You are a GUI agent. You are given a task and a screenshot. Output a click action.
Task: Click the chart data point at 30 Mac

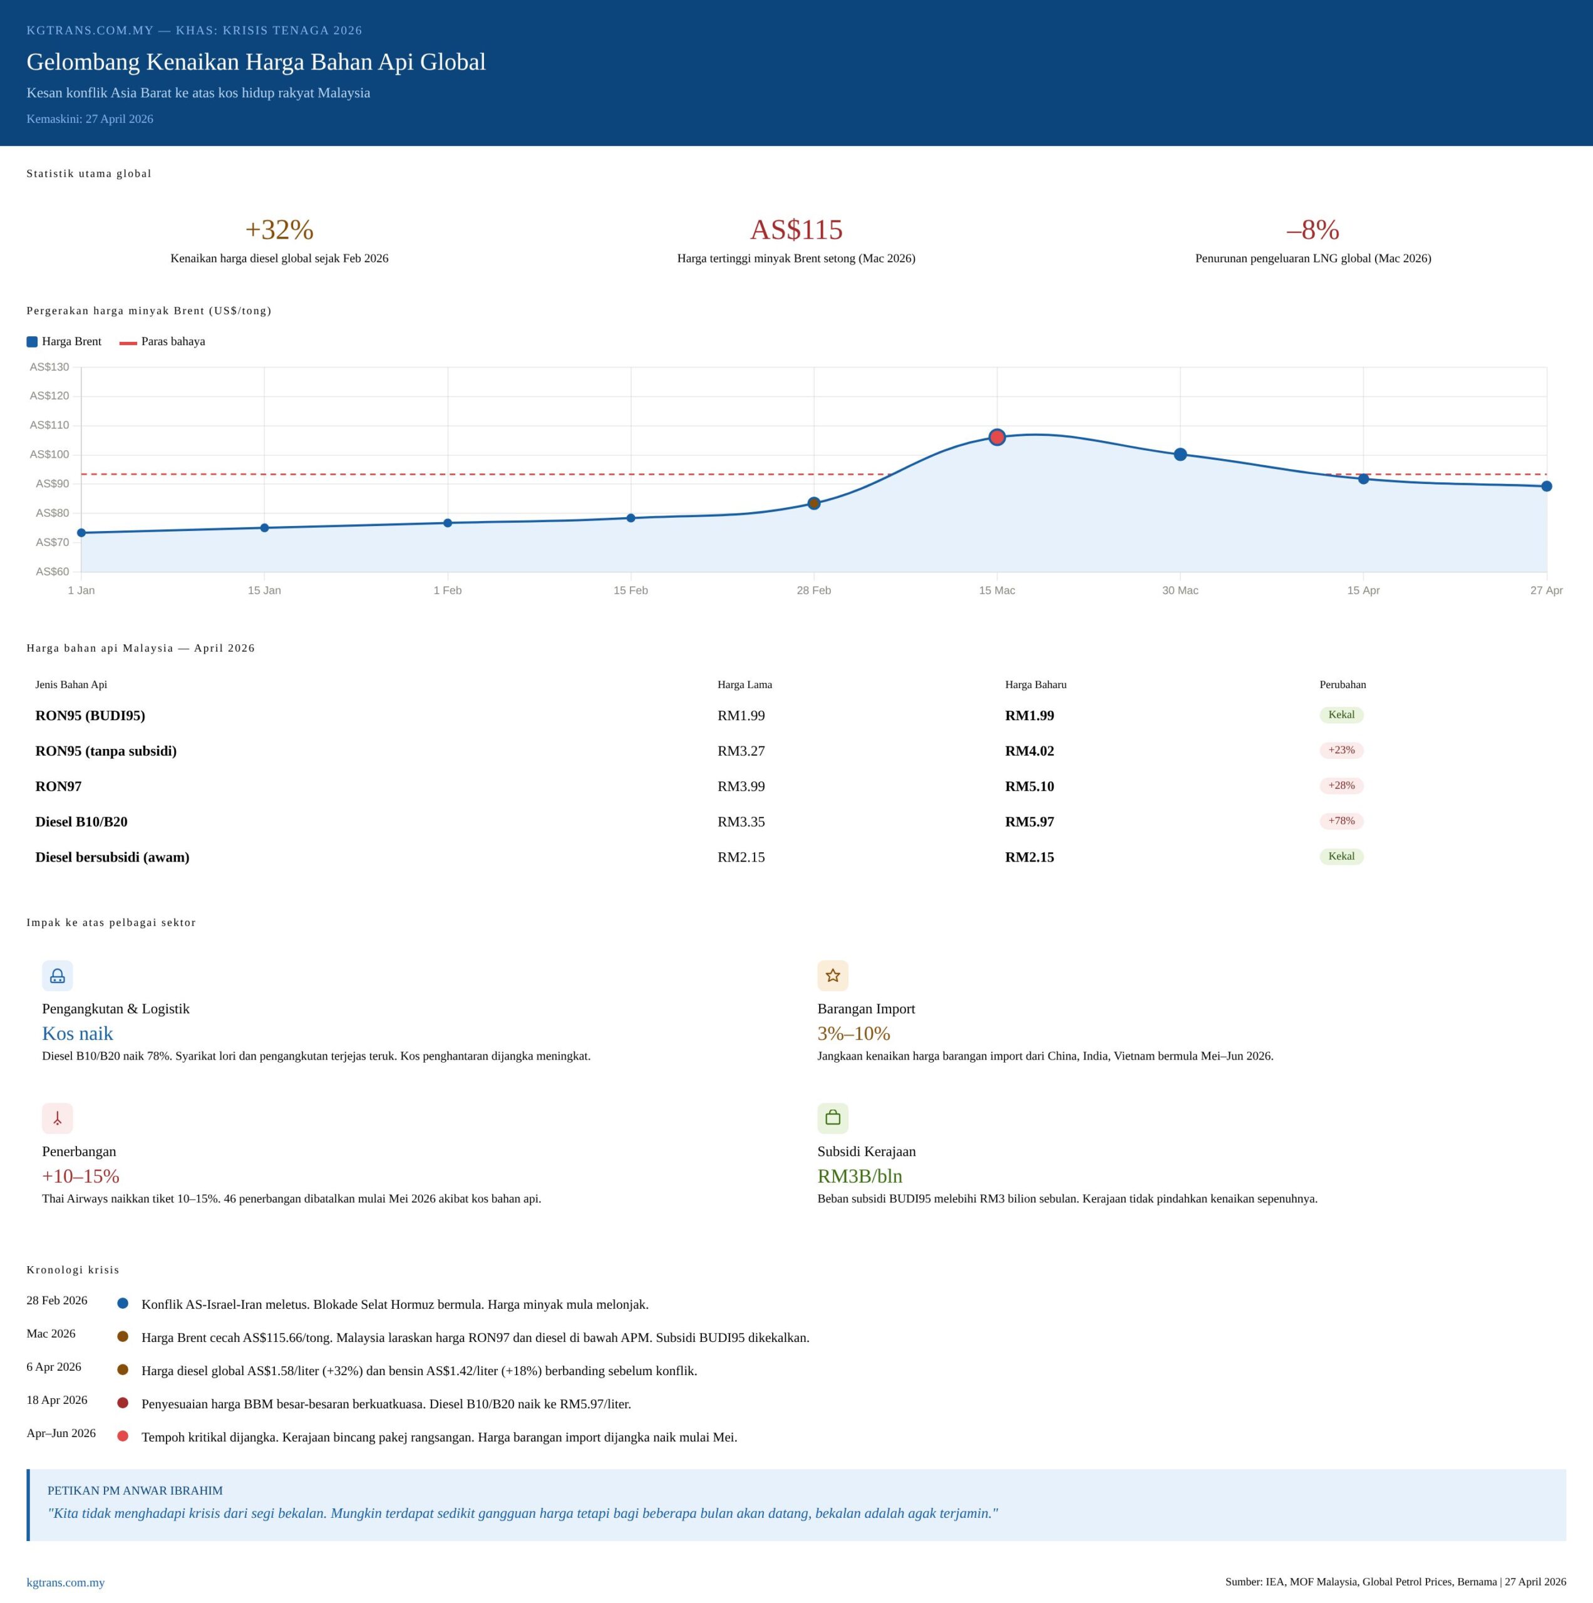1180,455
